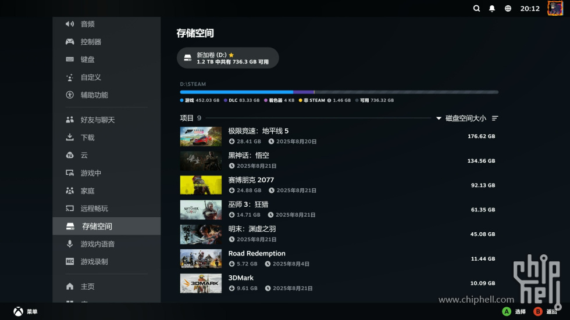Click the accessibility icon
Screen dimensions: 570x320
tap(70, 95)
